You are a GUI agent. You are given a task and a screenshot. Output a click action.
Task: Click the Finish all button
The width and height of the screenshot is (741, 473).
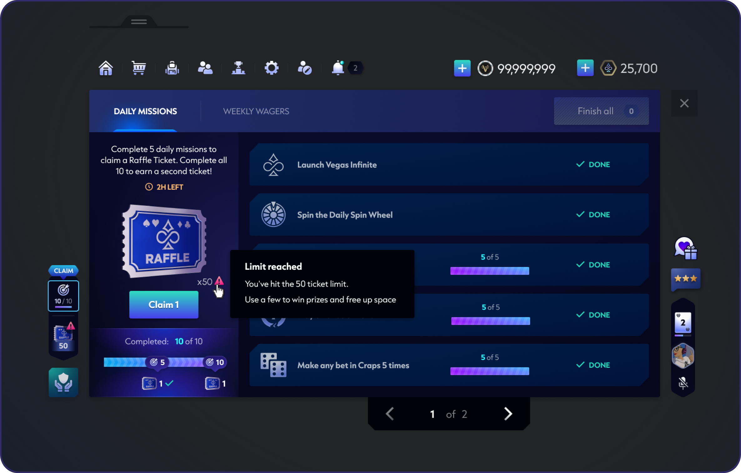[x=601, y=111]
